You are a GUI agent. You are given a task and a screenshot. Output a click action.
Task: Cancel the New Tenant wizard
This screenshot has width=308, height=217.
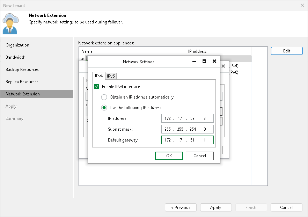tap(286, 207)
